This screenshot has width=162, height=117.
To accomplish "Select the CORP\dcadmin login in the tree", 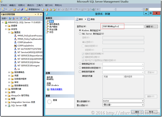I will click(x=25, y=42).
